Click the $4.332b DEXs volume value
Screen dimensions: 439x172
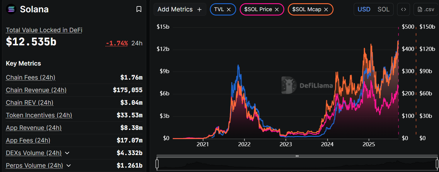pos(130,153)
